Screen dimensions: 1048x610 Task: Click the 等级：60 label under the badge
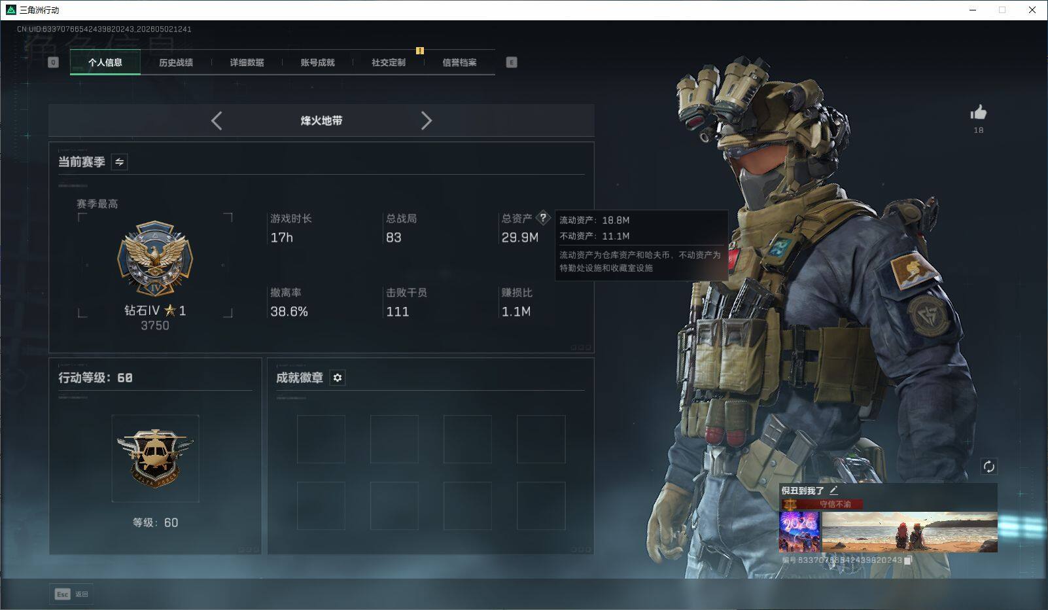[155, 522]
